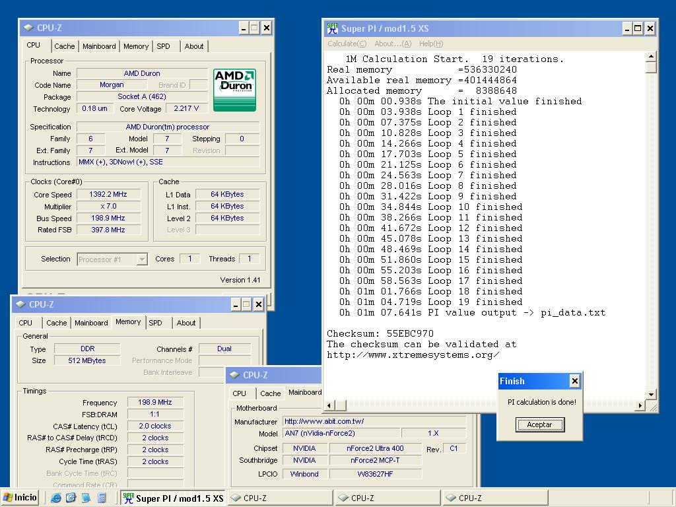Click Super PI vertical scrollbar down arrow
The image size is (676, 507).
[651, 394]
